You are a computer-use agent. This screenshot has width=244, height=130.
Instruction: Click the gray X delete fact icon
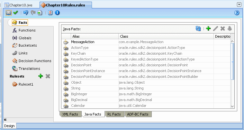pyautogui.click(x=222, y=29)
